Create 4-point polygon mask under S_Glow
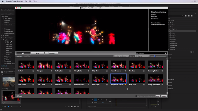This screenshot has height=111, width=198. click(8, 42)
